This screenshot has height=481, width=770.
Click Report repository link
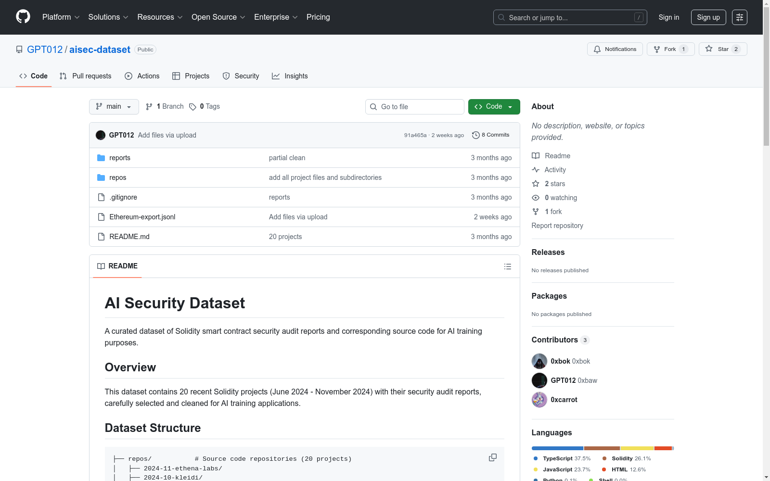(557, 226)
